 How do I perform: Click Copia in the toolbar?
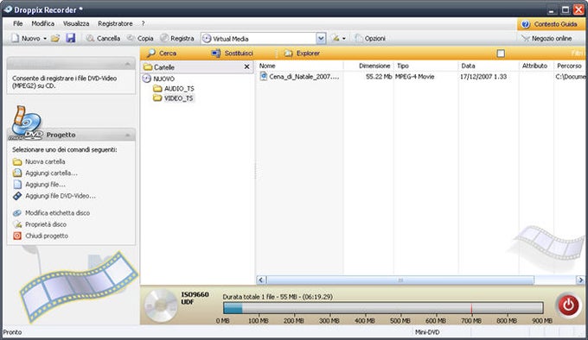(140, 38)
